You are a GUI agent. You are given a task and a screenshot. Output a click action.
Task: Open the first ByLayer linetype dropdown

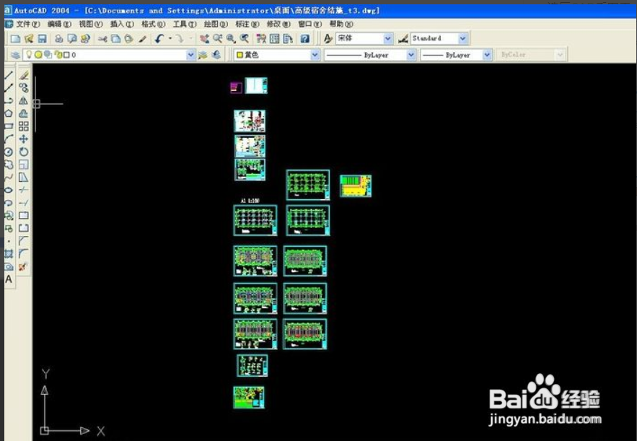(411, 54)
